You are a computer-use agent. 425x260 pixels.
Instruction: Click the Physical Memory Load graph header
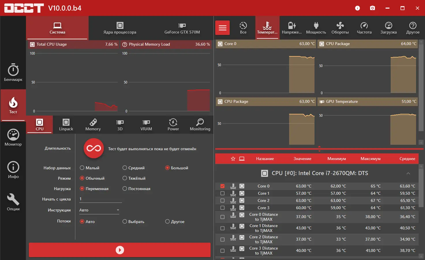point(166,44)
